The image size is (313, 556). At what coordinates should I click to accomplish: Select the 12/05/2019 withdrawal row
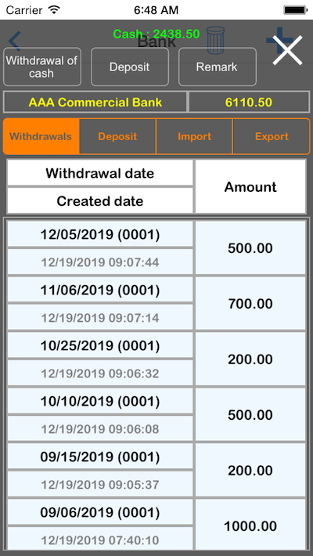(156, 247)
